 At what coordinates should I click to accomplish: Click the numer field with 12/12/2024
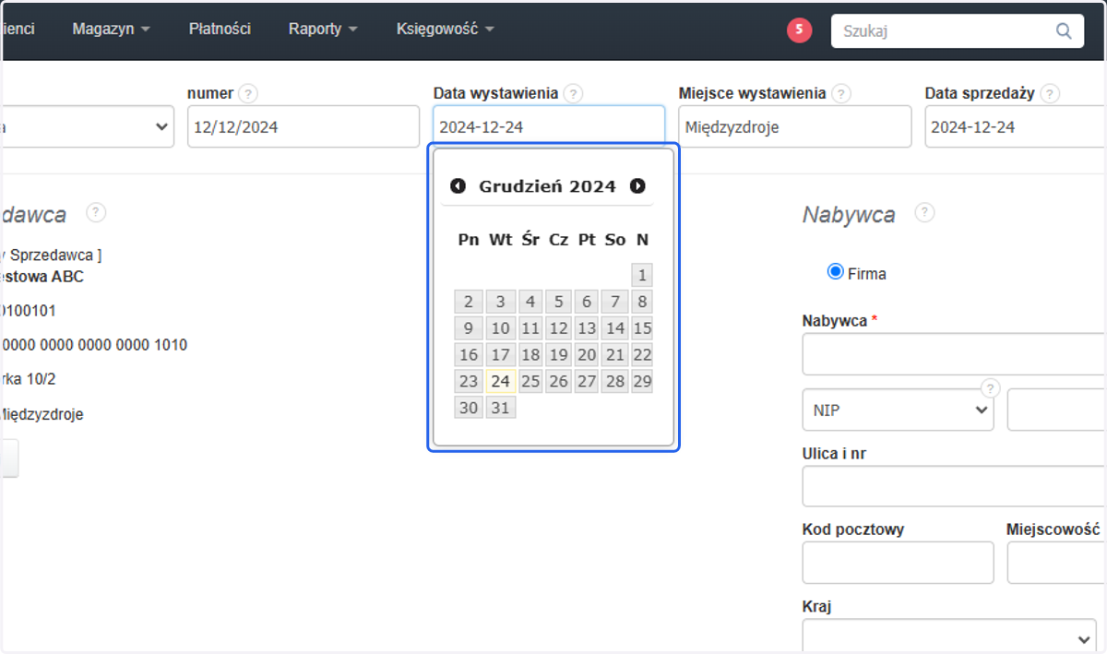click(x=304, y=126)
